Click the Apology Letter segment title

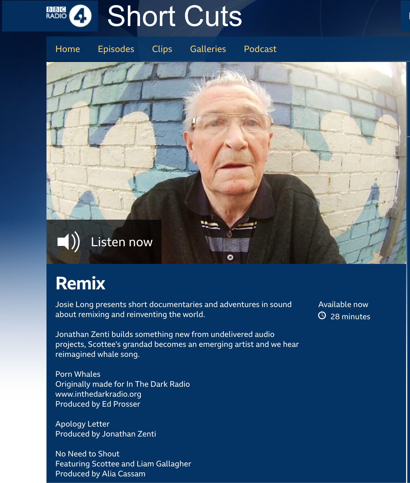click(x=82, y=424)
